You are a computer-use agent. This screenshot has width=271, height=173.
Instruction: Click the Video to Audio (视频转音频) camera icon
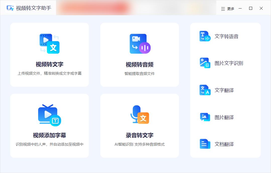click(x=139, y=43)
